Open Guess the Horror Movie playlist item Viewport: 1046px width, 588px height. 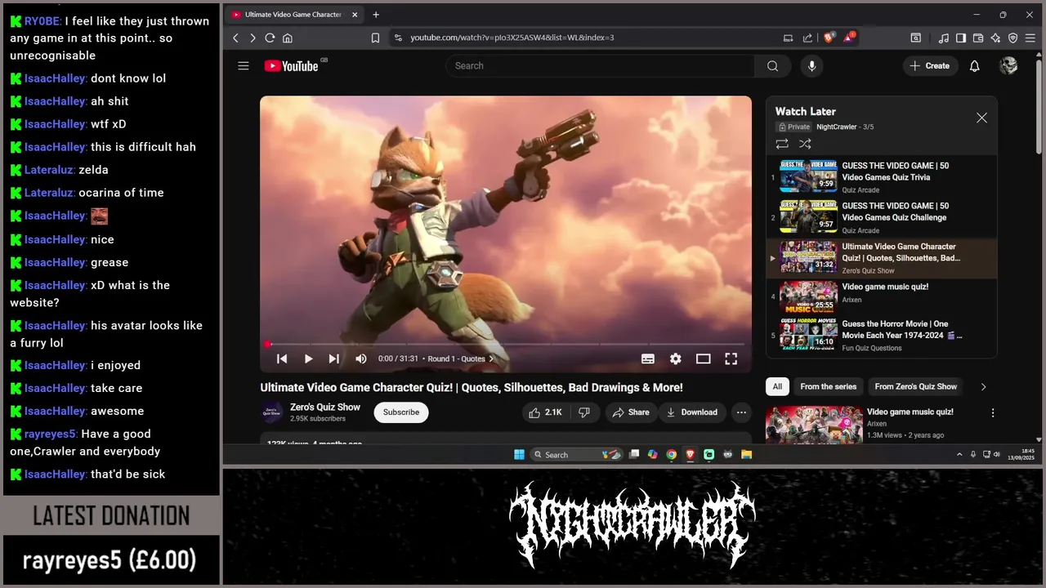point(881,335)
